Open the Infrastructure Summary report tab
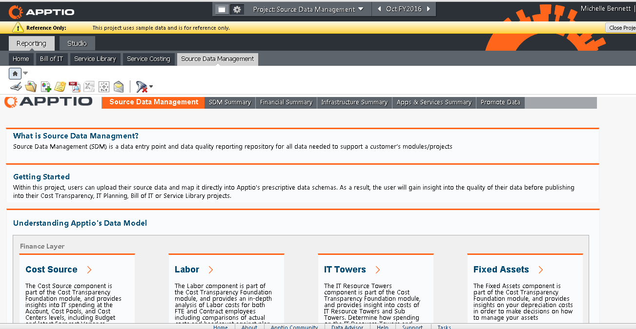636x329 pixels. [354, 102]
